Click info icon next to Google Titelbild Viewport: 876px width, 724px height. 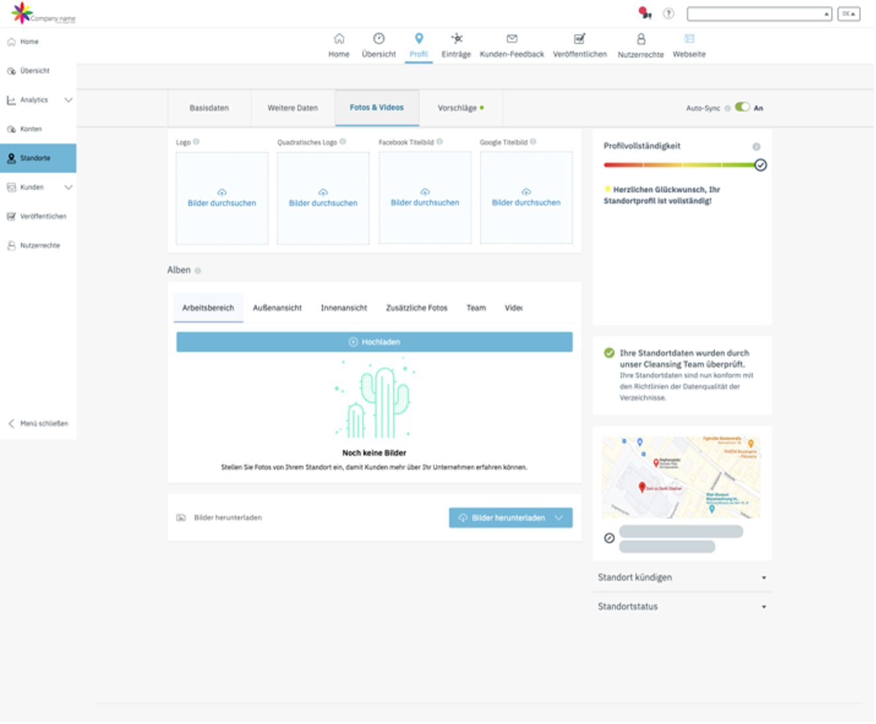click(534, 142)
